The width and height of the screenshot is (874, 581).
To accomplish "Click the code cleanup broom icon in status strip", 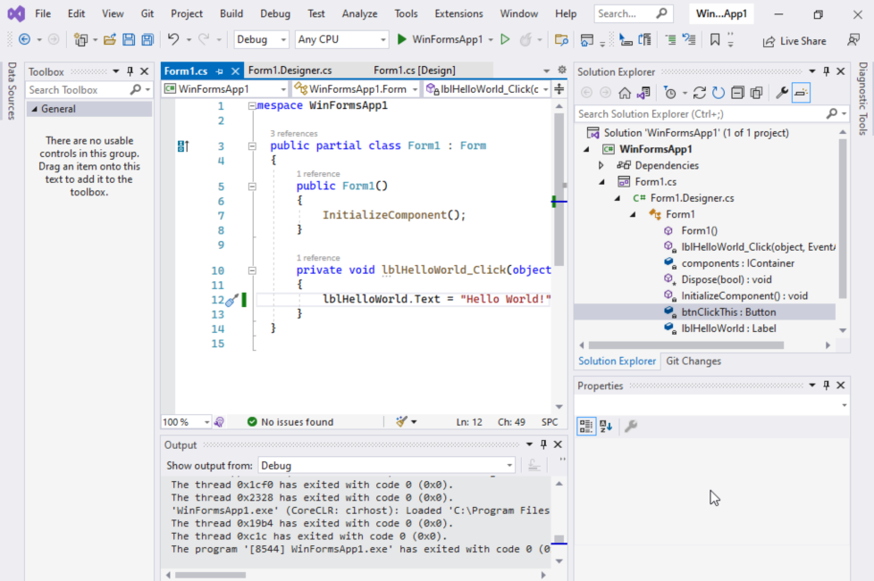I will [401, 422].
